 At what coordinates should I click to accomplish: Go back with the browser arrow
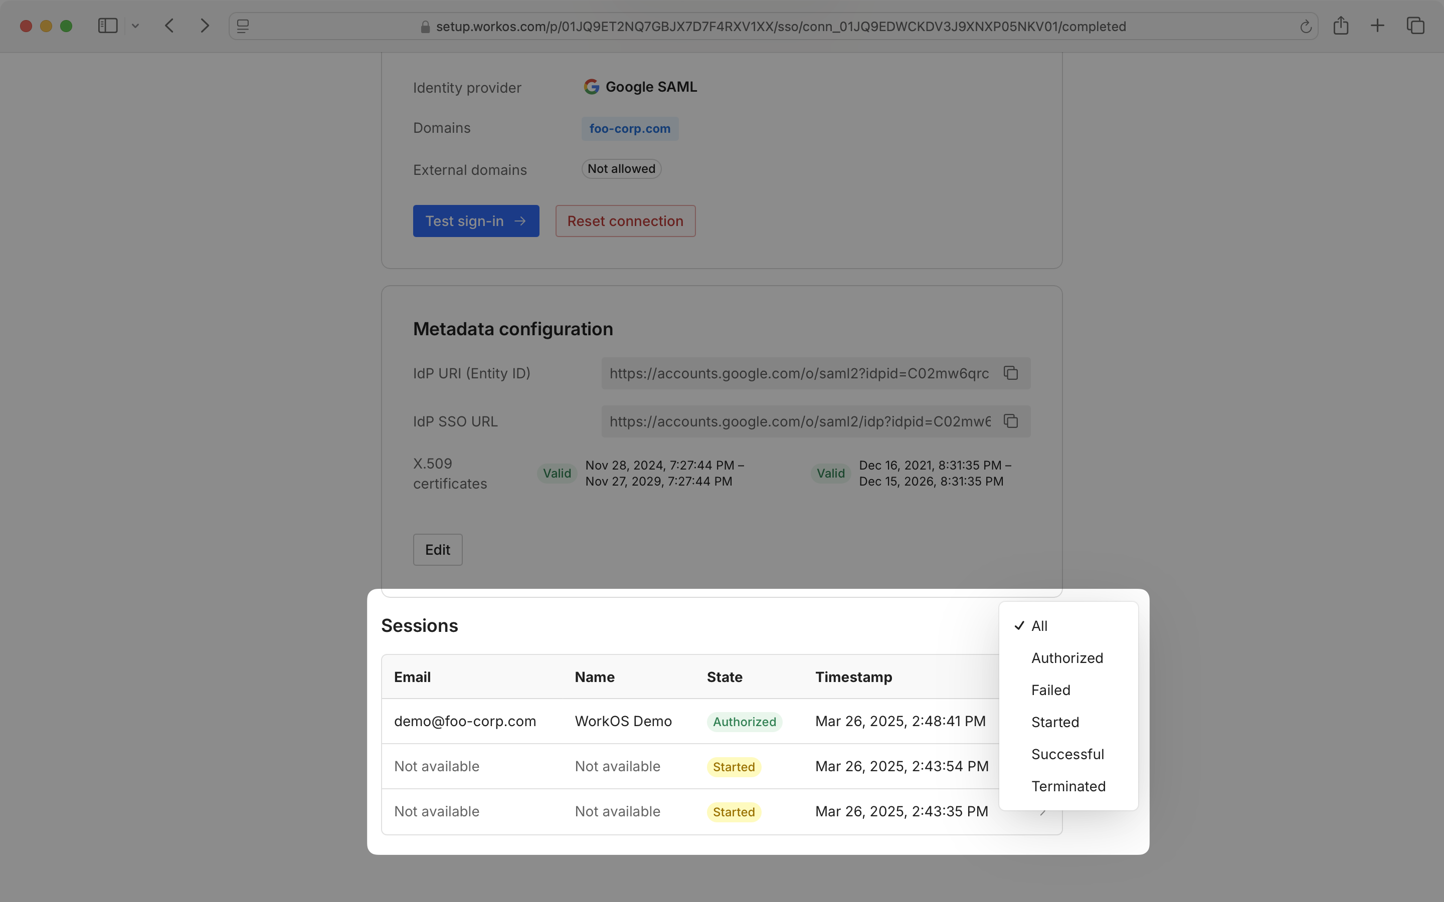(169, 26)
